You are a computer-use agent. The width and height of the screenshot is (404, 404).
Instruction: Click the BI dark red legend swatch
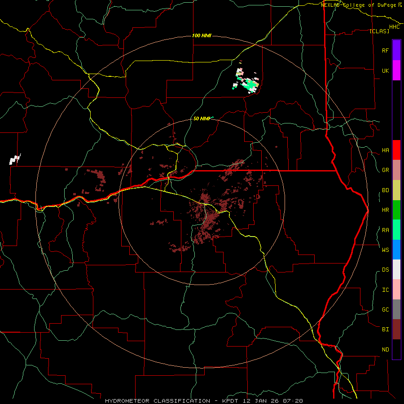[x=396, y=329]
